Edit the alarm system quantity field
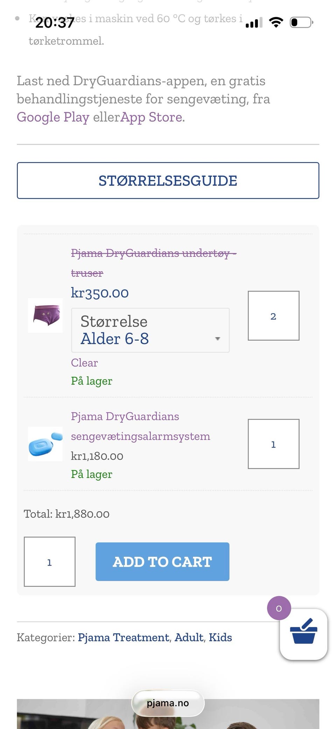The image size is (336, 729). [273, 444]
